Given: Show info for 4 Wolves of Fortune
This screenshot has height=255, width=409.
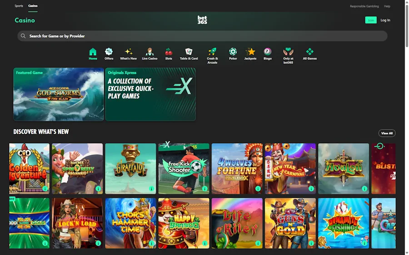Looking at the screenshot, I should [x=258, y=188].
